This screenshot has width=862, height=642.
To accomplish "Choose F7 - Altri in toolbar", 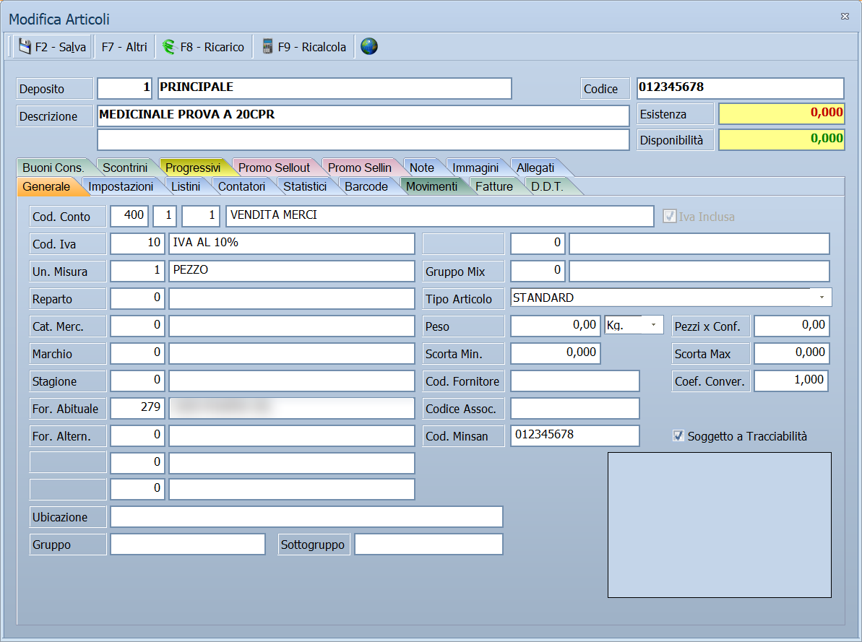I will [x=124, y=47].
